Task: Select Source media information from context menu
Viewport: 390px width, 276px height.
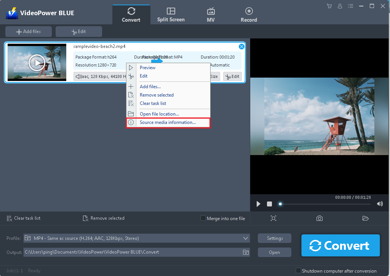Action: pos(168,122)
